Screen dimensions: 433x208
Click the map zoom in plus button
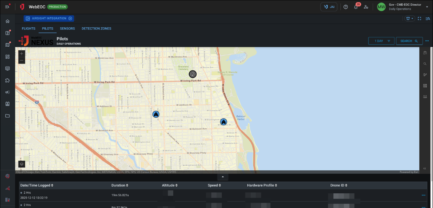click(22, 54)
